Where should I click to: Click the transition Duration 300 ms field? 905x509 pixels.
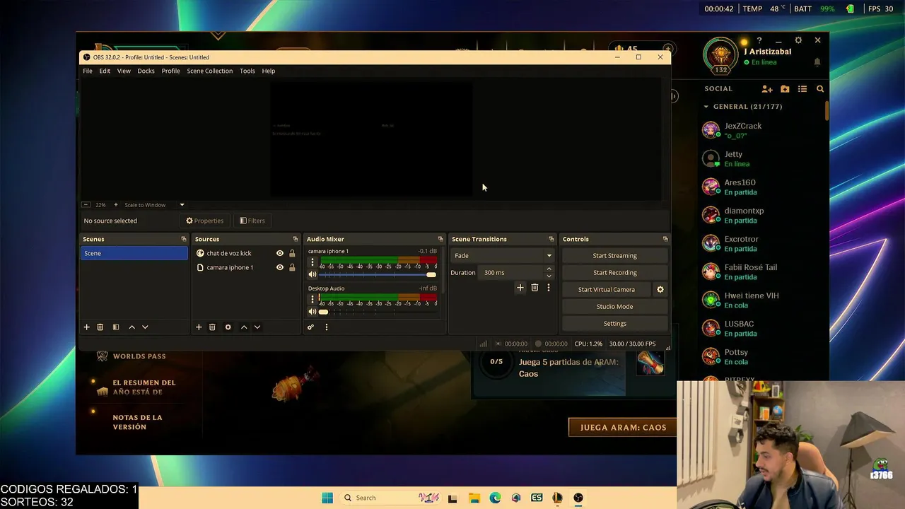pyautogui.click(x=512, y=273)
